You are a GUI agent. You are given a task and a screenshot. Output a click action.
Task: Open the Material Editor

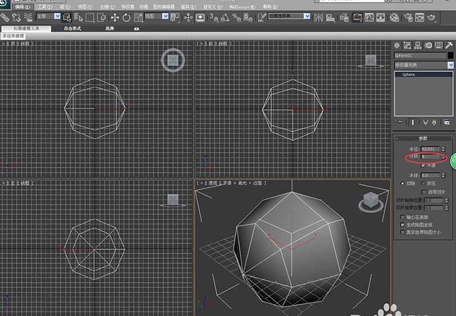(394, 18)
